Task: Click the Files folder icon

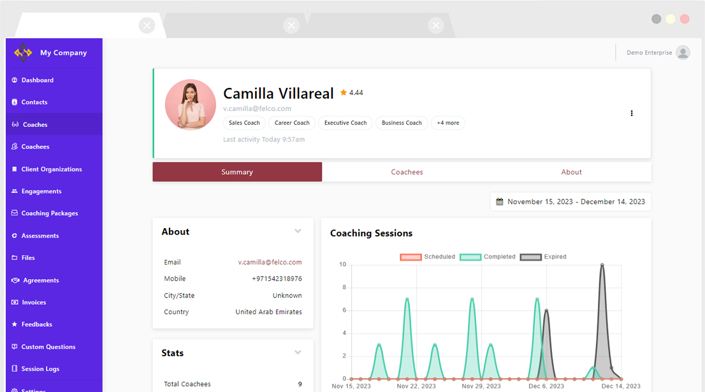Action: (15, 258)
